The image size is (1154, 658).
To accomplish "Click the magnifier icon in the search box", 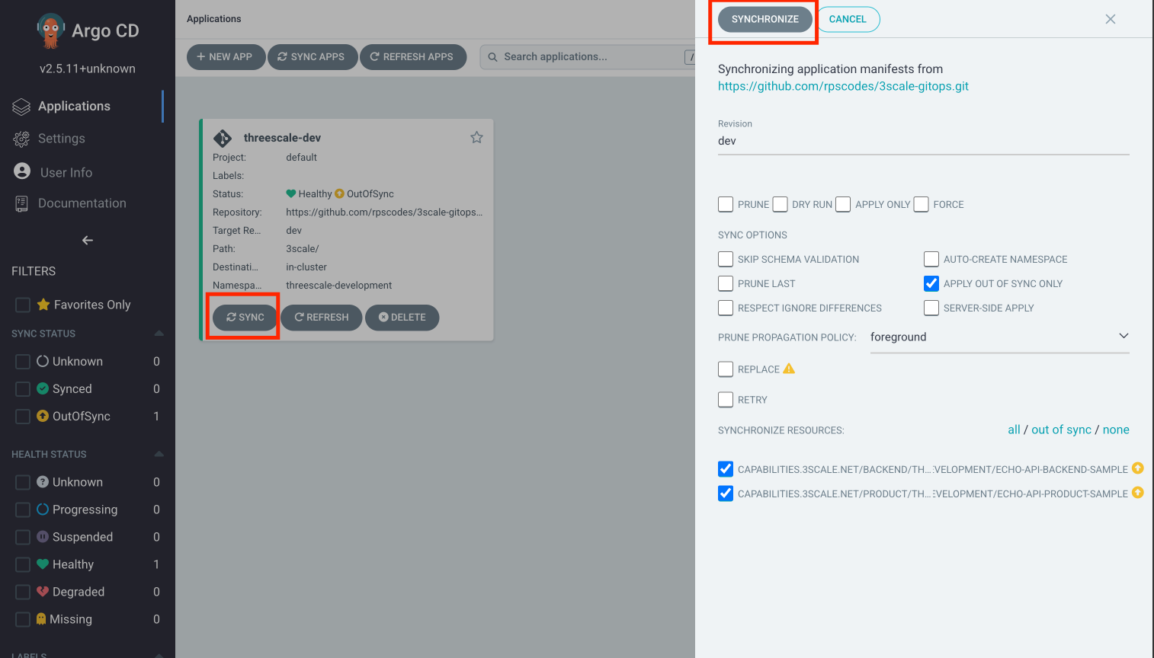I will [x=492, y=57].
